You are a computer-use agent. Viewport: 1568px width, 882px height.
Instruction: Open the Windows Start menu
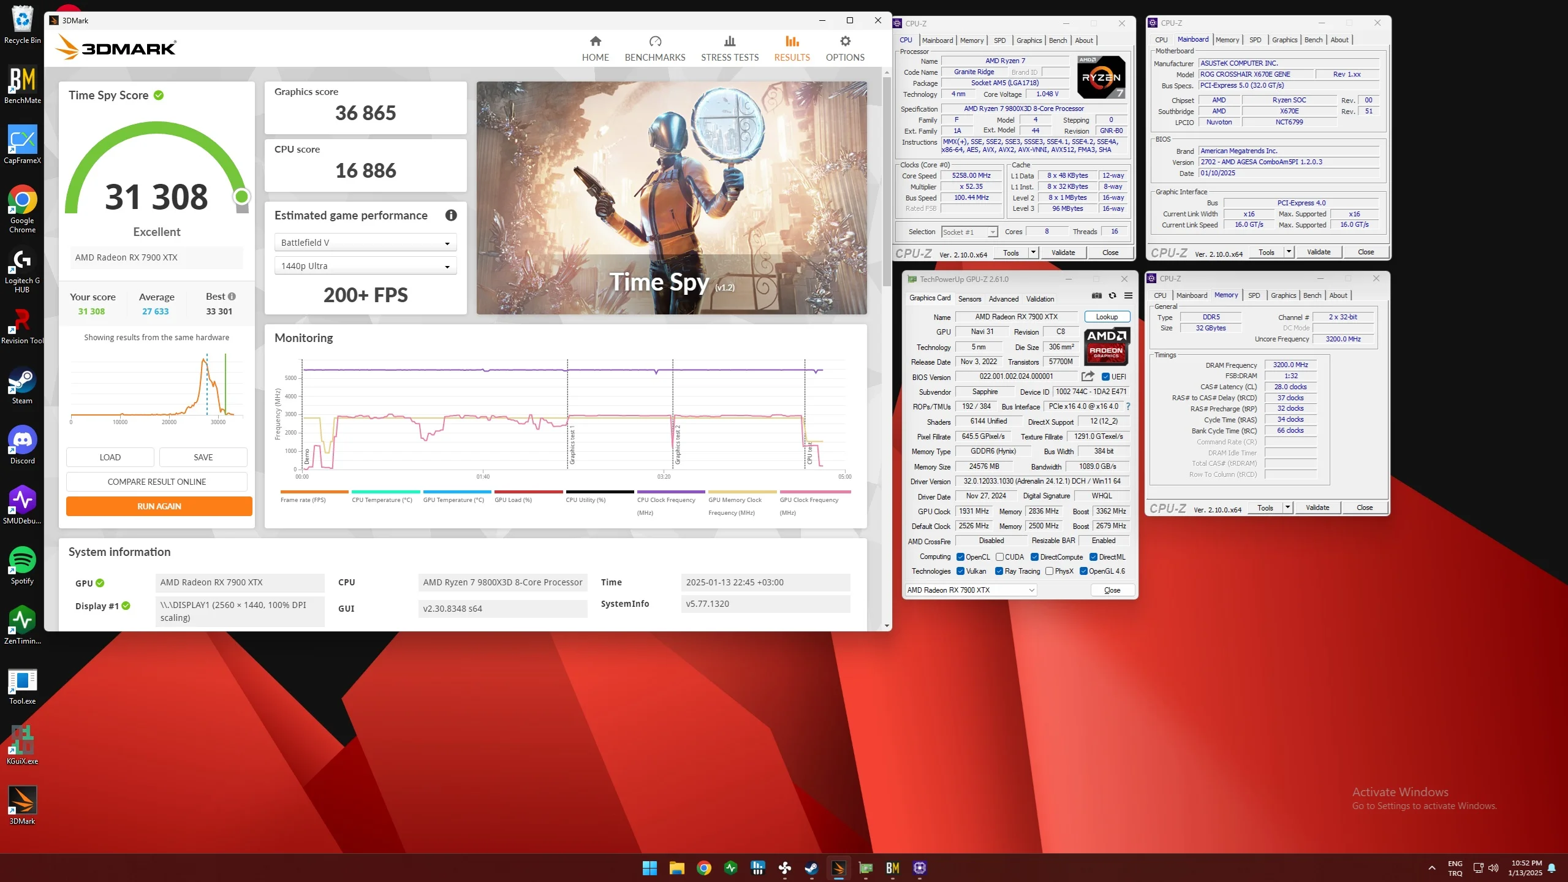click(x=650, y=867)
